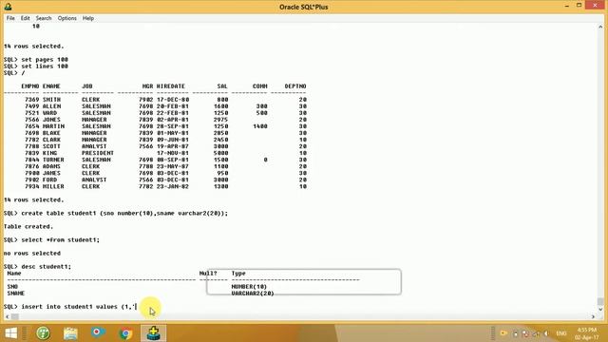Viewport: 608px width, 342px height.
Task: Activate the SQL*Plus taskbar icon
Action: pyautogui.click(x=154, y=333)
